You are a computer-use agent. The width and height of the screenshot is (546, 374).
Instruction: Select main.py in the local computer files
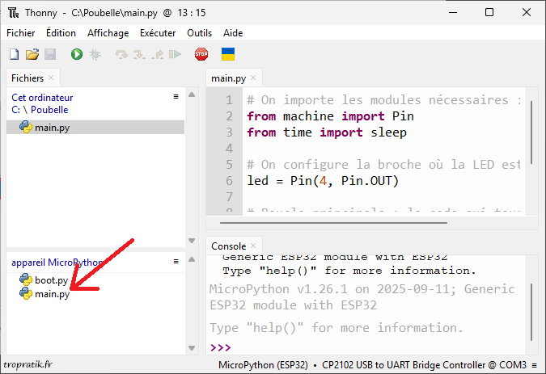click(95, 127)
